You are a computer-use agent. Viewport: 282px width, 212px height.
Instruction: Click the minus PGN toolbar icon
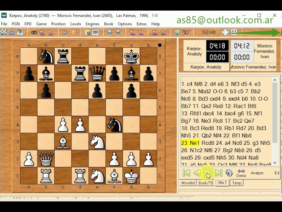coord(141,32)
